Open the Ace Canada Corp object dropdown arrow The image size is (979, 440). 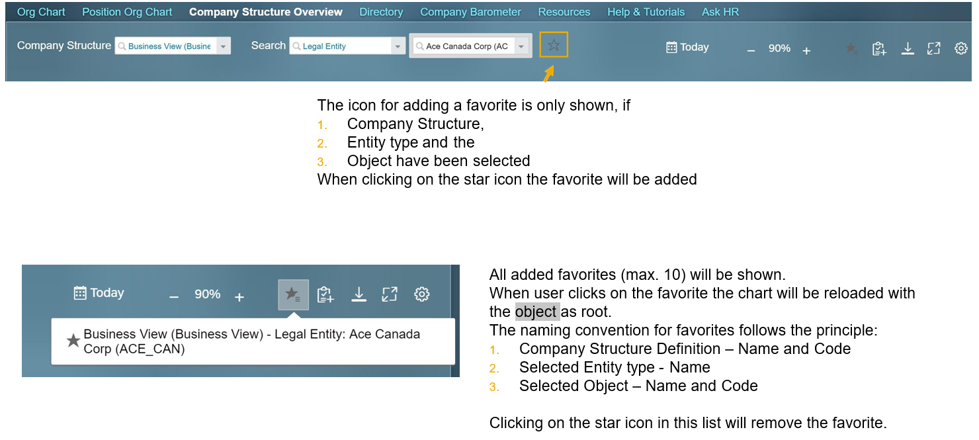(x=521, y=46)
